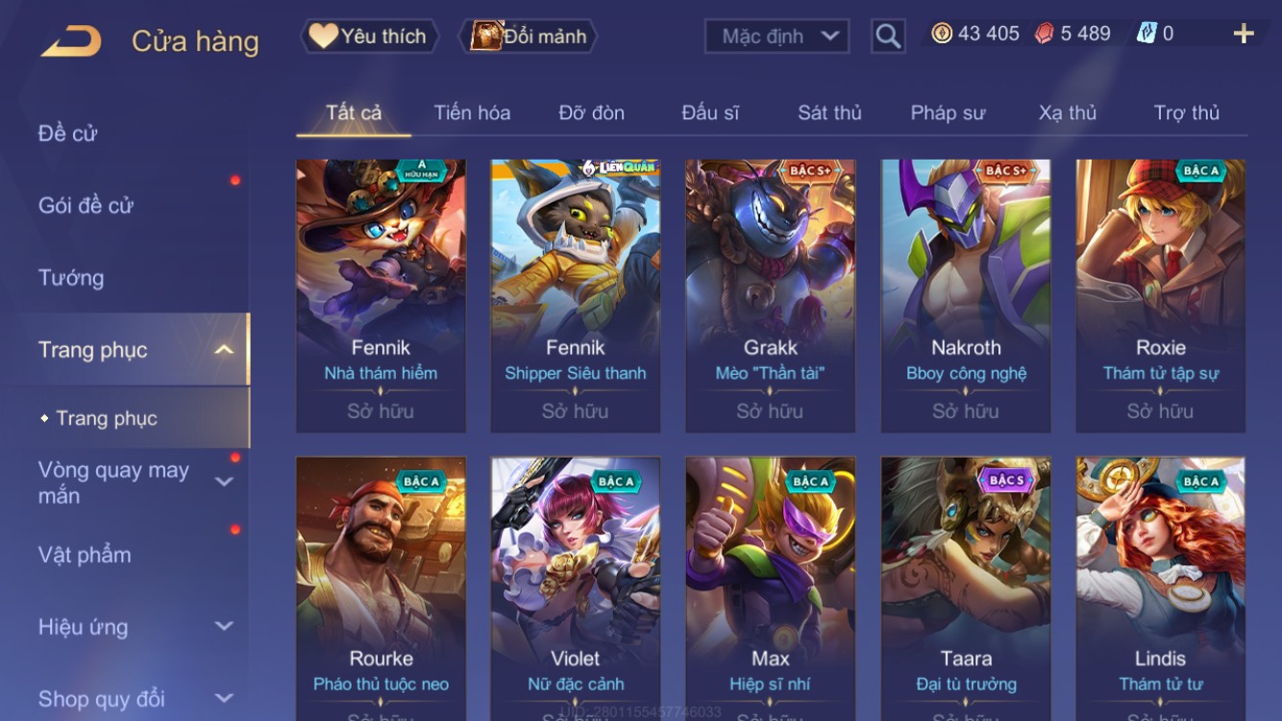This screenshot has height=721, width=1282.
Task: Tap the heart icon in Yêu thích
Action: 323,37
